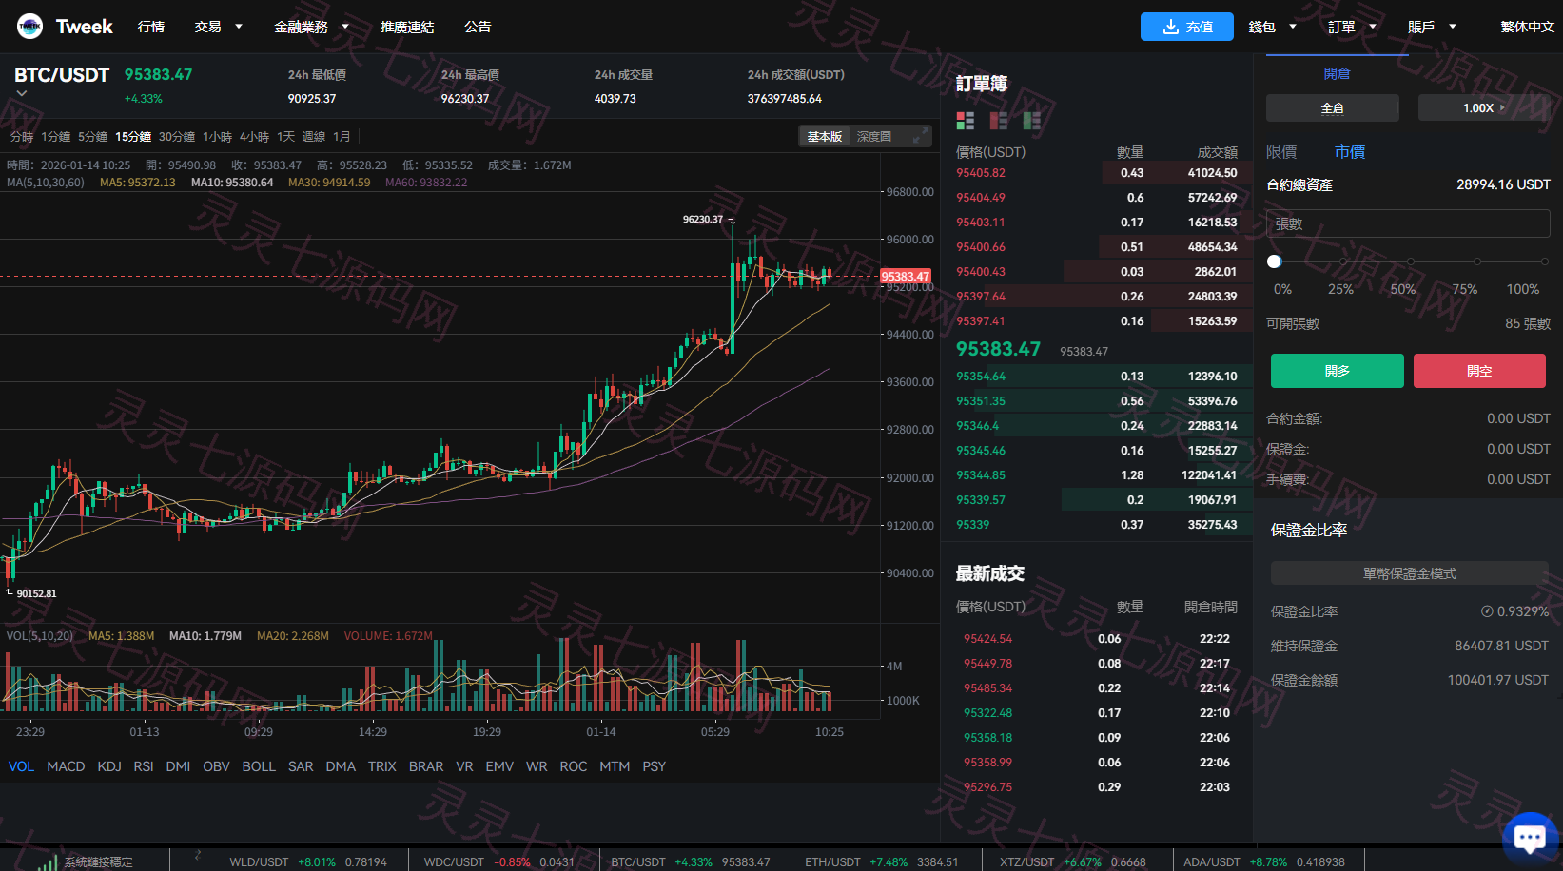Select 限價 limit order type

(1281, 152)
